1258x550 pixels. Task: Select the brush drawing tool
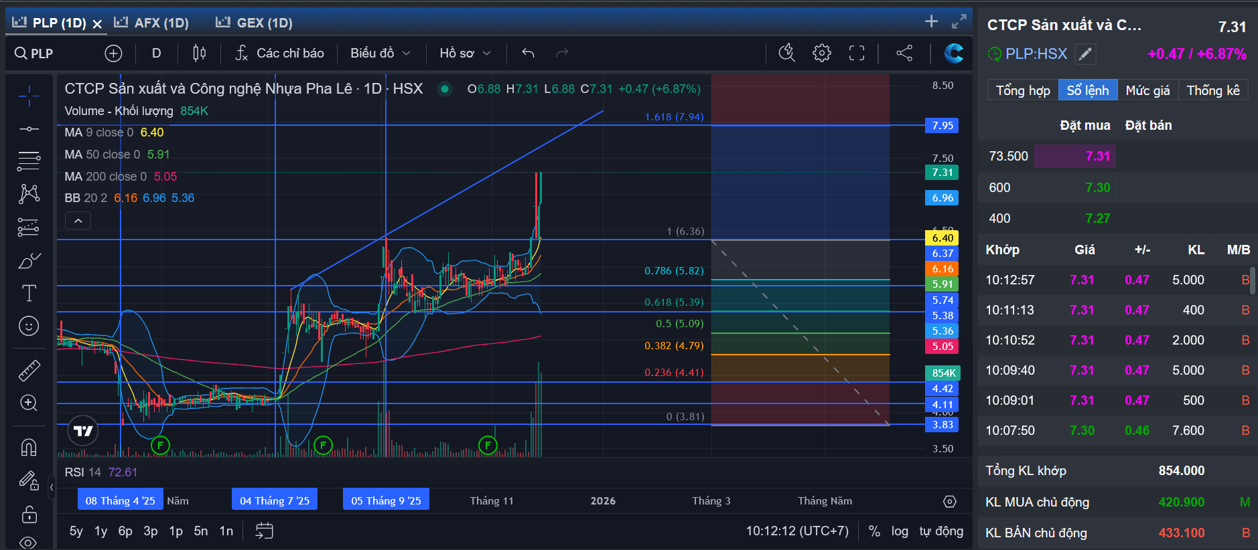pyautogui.click(x=29, y=260)
